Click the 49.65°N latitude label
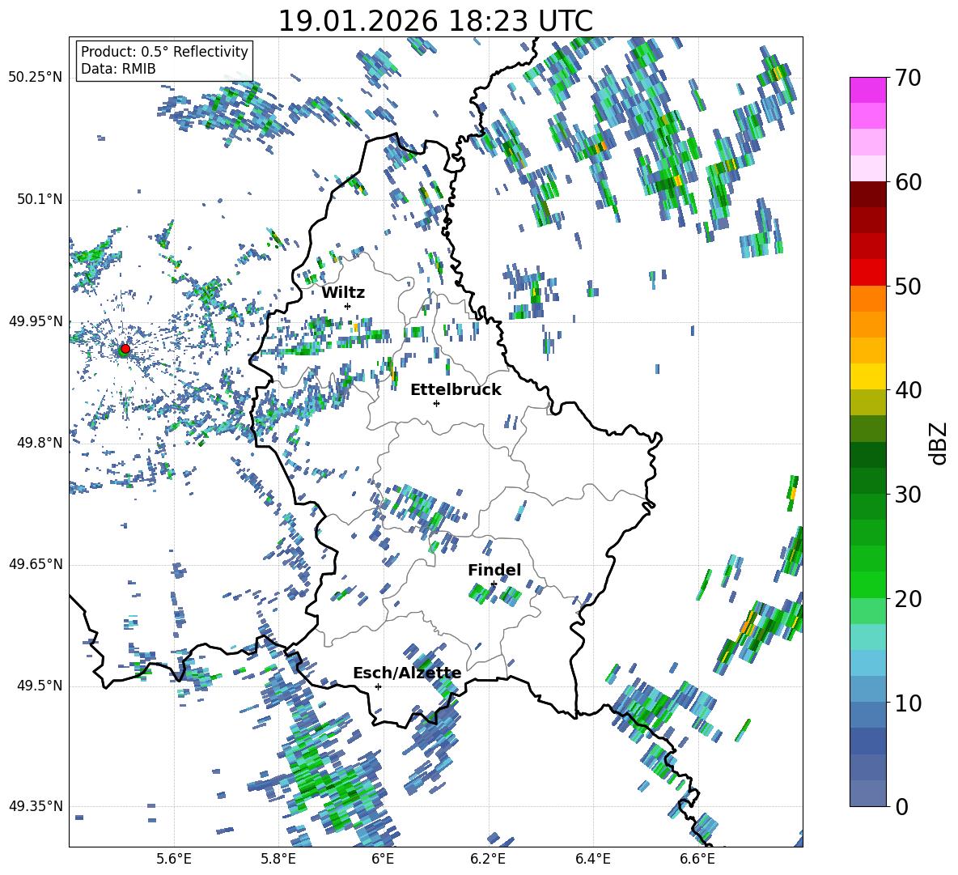Image resolution: width=958 pixels, height=875 pixels. coord(36,563)
